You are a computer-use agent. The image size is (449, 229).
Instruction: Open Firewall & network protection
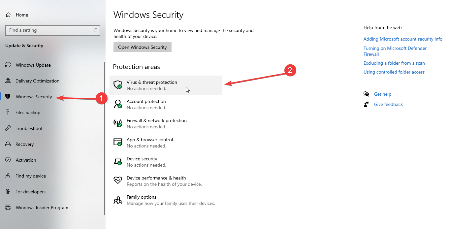click(156, 123)
